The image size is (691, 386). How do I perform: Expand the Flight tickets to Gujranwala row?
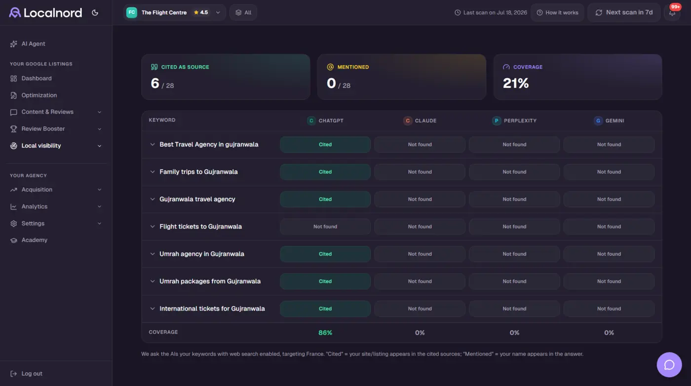click(x=153, y=227)
